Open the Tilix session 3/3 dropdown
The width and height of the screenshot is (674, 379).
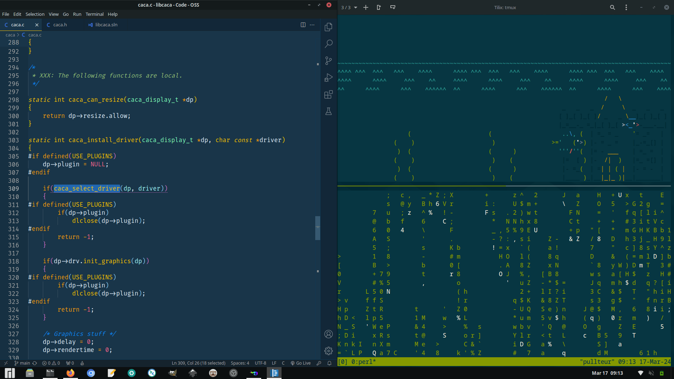click(x=349, y=7)
